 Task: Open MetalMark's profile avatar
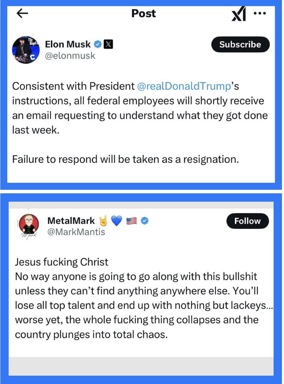click(x=28, y=224)
